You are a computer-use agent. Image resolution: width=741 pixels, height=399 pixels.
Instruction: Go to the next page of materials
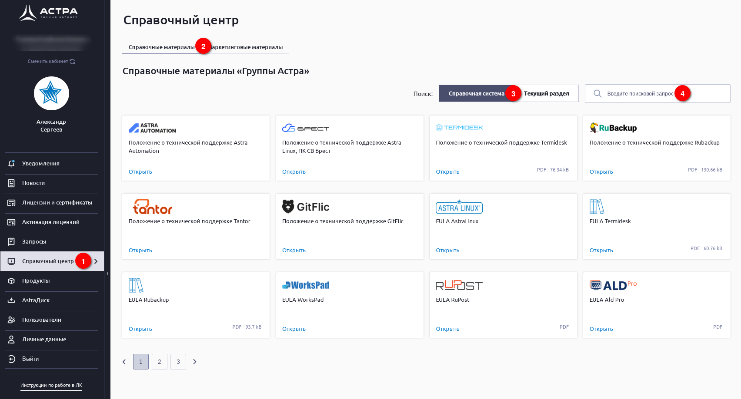pos(195,362)
